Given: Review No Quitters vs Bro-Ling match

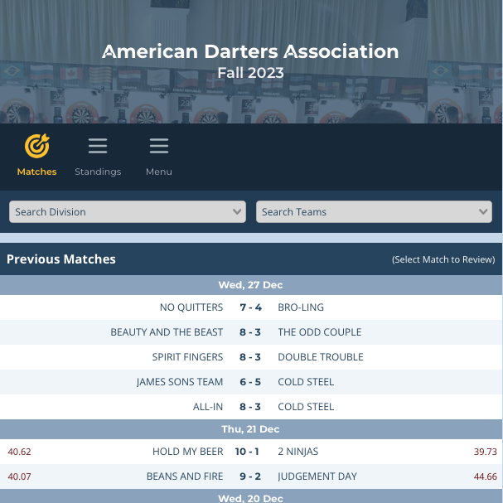Looking at the screenshot, I should [250, 307].
